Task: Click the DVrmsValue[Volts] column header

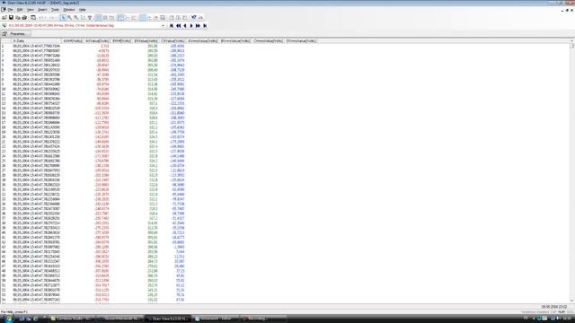Action: coord(301,41)
